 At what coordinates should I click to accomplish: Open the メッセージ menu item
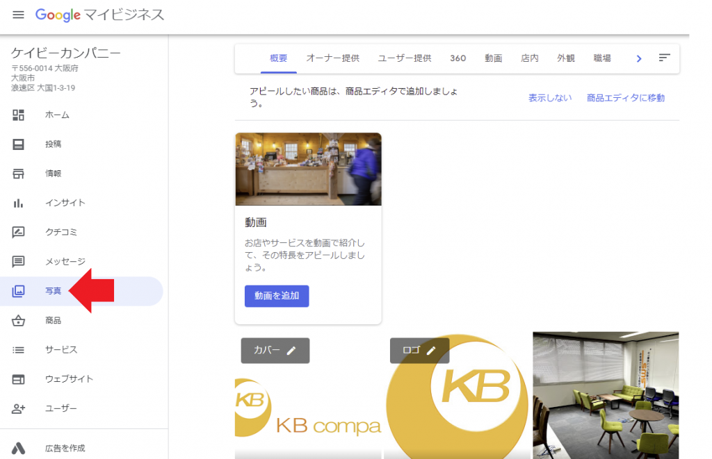click(82, 262)
